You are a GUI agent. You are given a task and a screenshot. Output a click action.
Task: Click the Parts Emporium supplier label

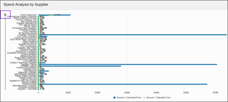tap(29, 15)
